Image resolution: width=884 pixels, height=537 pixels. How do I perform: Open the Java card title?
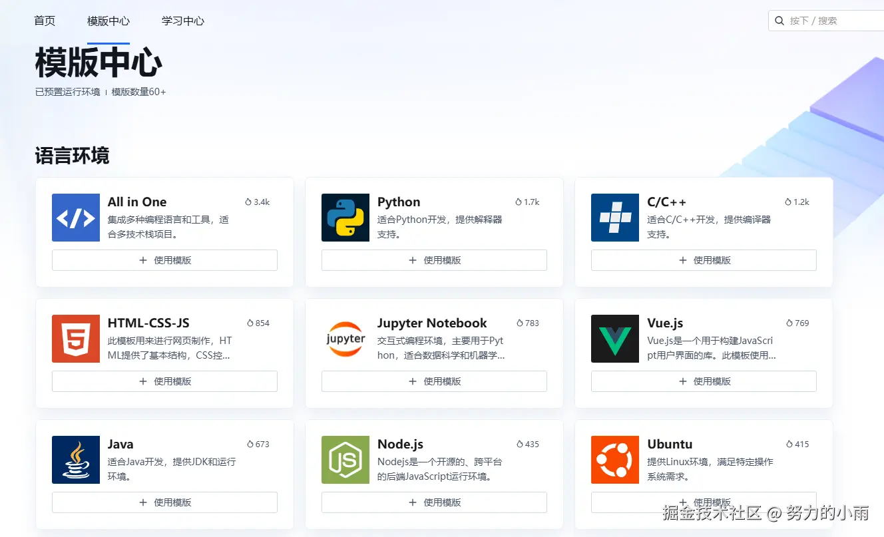120,444
